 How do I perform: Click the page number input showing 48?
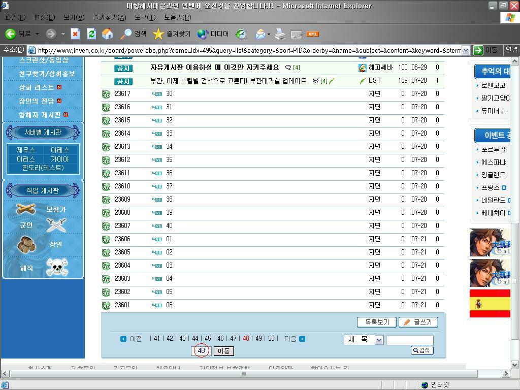201,350
